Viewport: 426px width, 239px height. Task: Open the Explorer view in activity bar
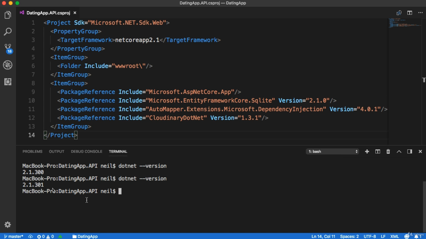tap(8, 15)
